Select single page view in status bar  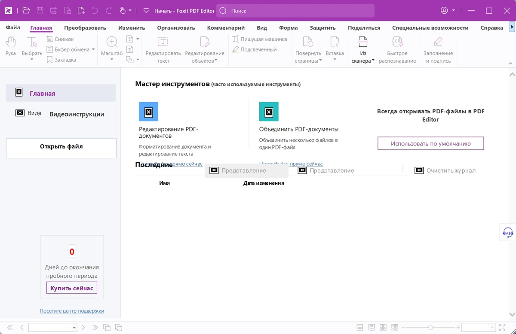(360, 328)
